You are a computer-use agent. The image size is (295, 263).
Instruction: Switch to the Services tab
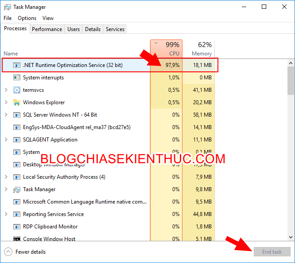(115, 29)
